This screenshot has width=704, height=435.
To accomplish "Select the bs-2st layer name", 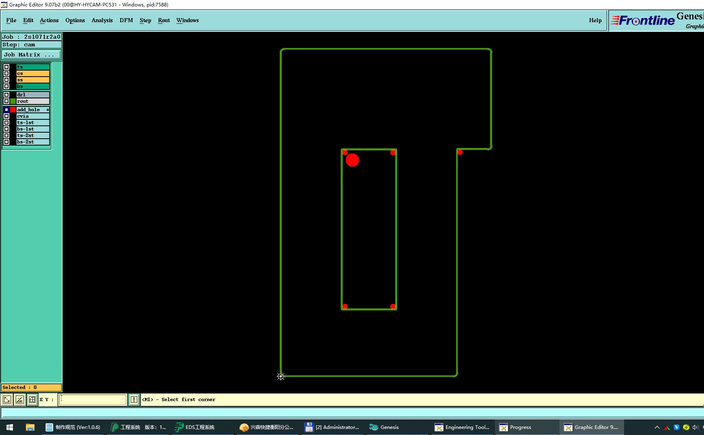I will (x=33, y=142).
